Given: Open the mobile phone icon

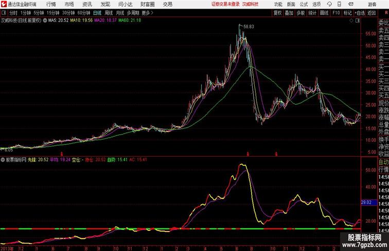Looking at the screenshot, I should [340, 4].
